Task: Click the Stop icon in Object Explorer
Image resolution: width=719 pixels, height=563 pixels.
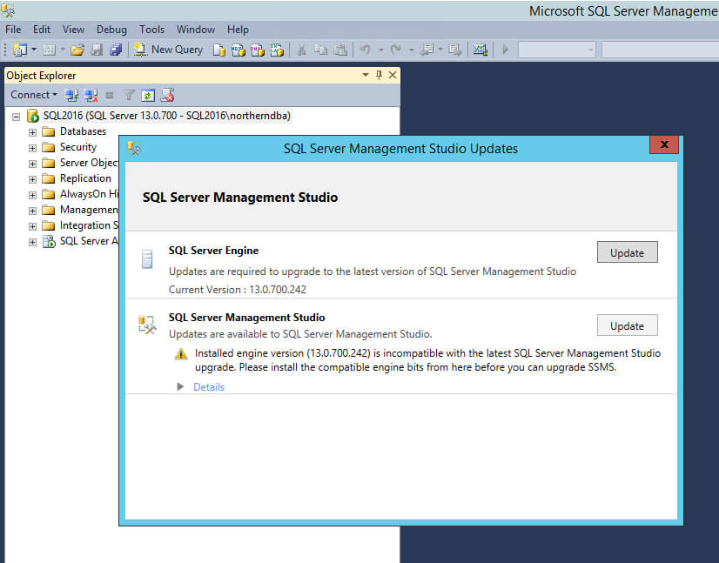Action: (109, 96)
